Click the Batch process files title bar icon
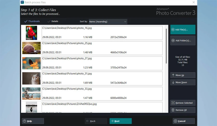The width and height of the screenshot is (217, 126). click(x=22, y=2)
